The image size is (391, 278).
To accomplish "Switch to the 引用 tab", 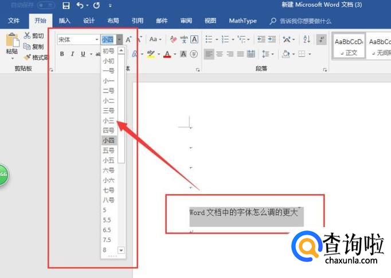I will pyautogui.click(x=138, y=21).
